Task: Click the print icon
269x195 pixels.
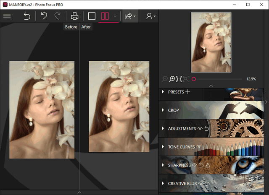Action: click(75, 16)
